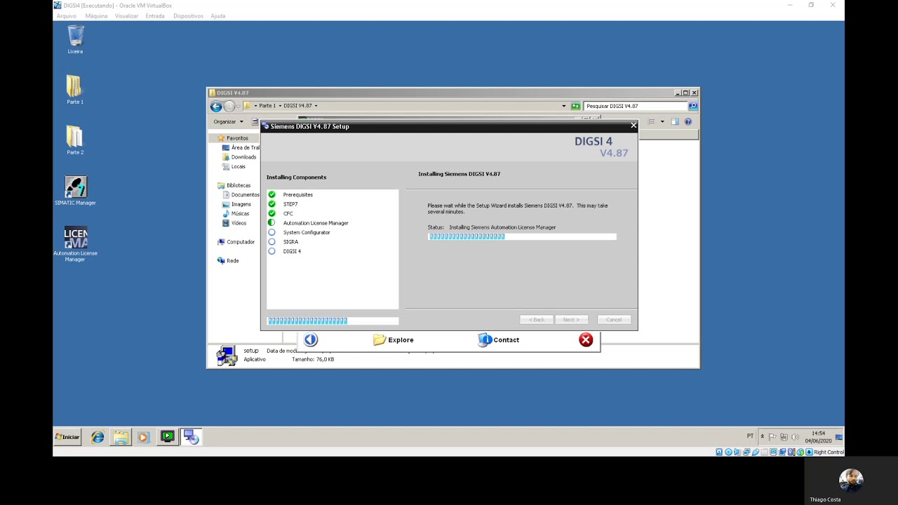The width and height of the screenshot is (898, 505).
Task: Click the volume icon in system tray
Action: (x=795, y=437)
